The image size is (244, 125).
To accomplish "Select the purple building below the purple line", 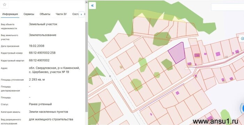I will point(177,93).
